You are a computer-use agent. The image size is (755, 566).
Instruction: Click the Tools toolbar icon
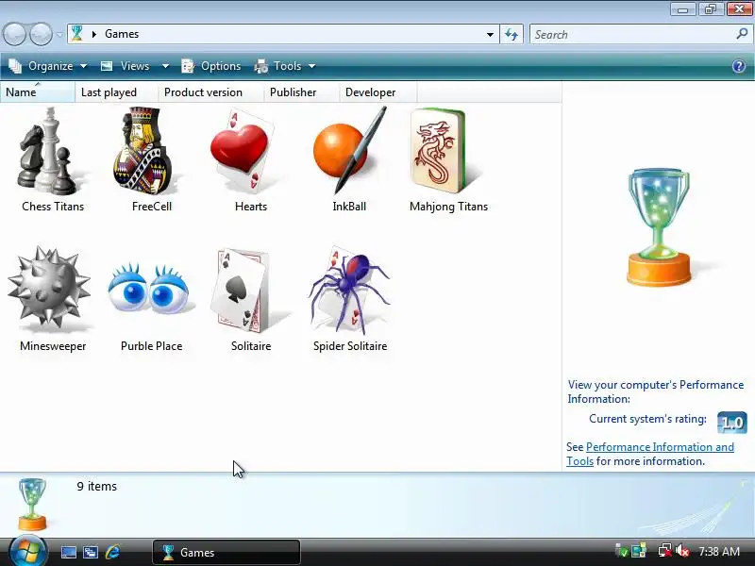coord(261,66)
